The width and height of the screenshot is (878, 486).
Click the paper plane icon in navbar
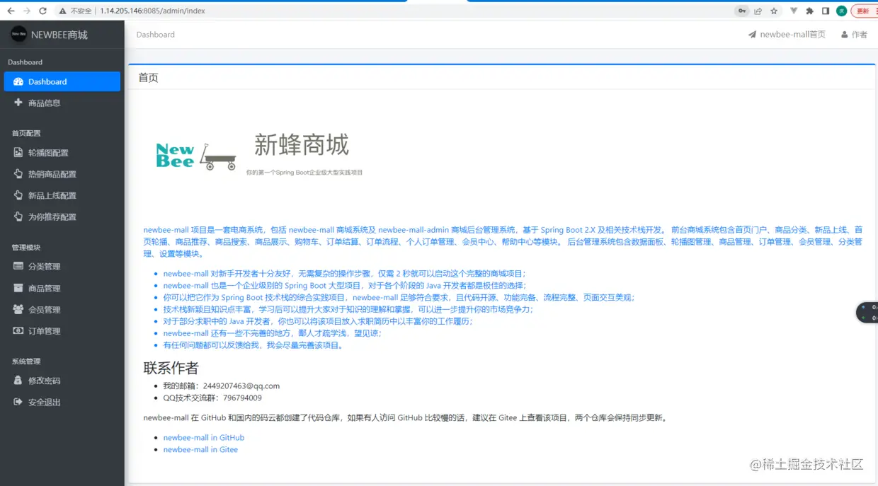[753, 35]
